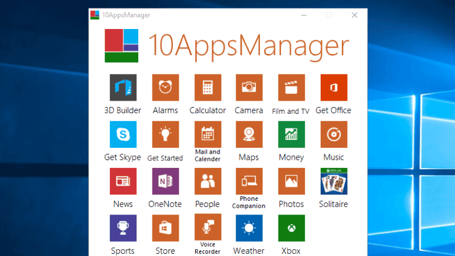455x256 pixels.
Task: Select the Store shopping bag icon
Action: click(x=166, y=228)
